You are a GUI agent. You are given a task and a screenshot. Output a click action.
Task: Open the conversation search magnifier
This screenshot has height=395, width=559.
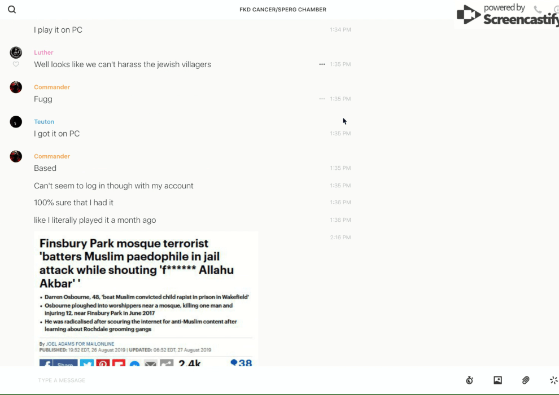(x=12, y=10)
